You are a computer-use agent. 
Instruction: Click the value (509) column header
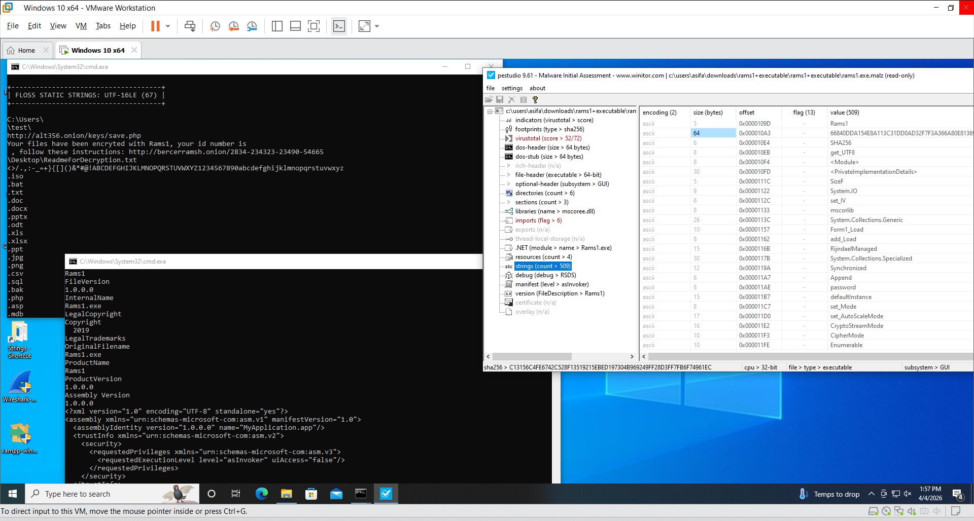click(x=844, y=113)
